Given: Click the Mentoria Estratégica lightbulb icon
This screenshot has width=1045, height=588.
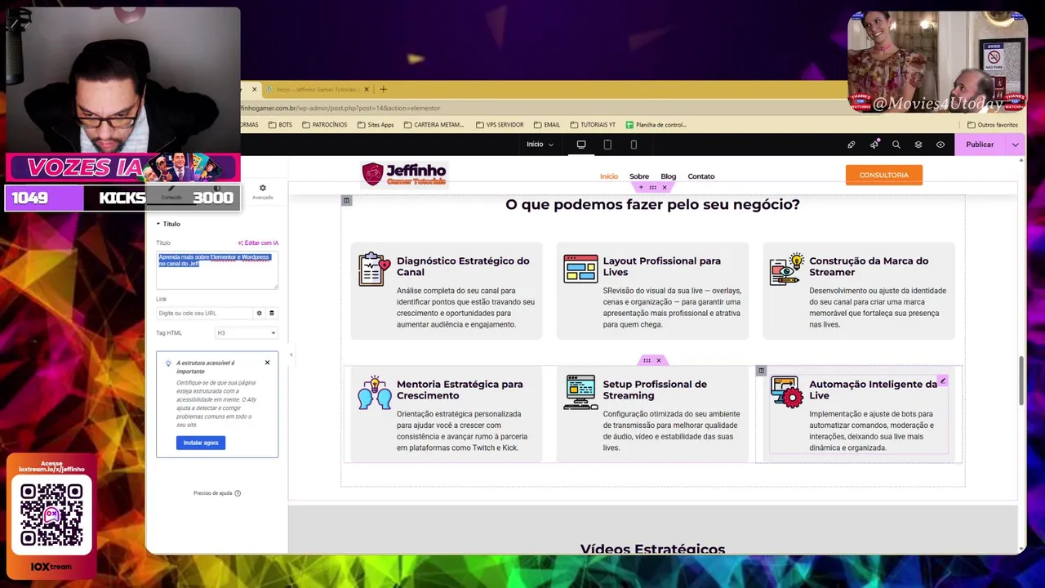Looking at the screenshot, I should 375,392.
